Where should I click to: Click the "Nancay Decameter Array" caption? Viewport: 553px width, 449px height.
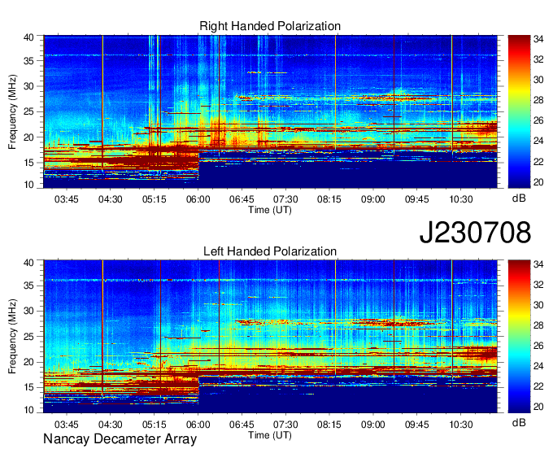[120, 439]
